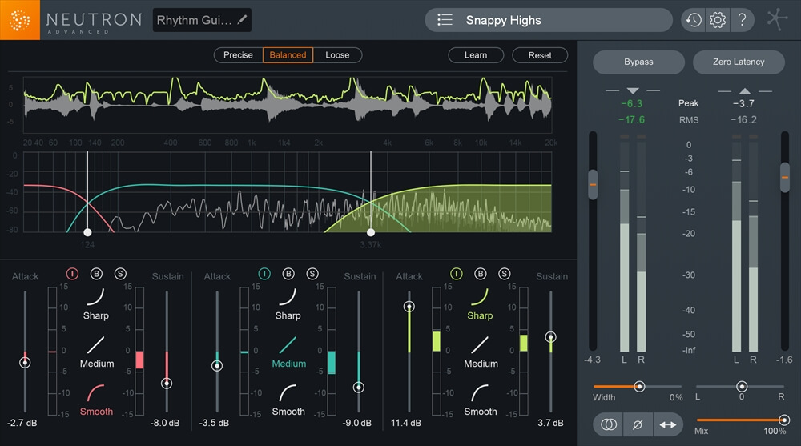Click the iZotope orange logo icon
The image size is (801, 446).
point(20,20)
